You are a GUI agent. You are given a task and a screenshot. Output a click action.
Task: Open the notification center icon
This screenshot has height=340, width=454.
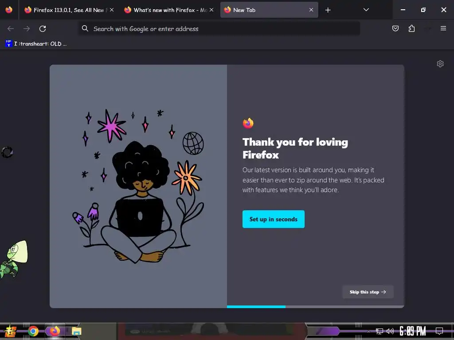point(439,331)
